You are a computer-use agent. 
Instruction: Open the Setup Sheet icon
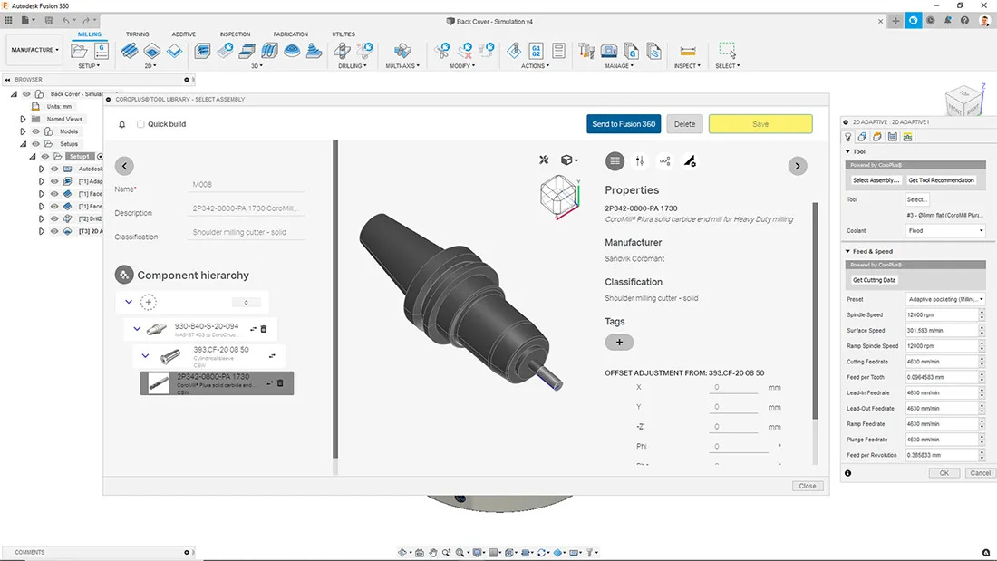pyautogui.click(x=558, y=51)
